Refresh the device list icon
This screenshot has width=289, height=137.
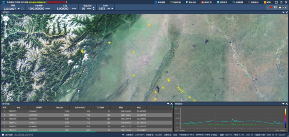[x=22, y=9]
